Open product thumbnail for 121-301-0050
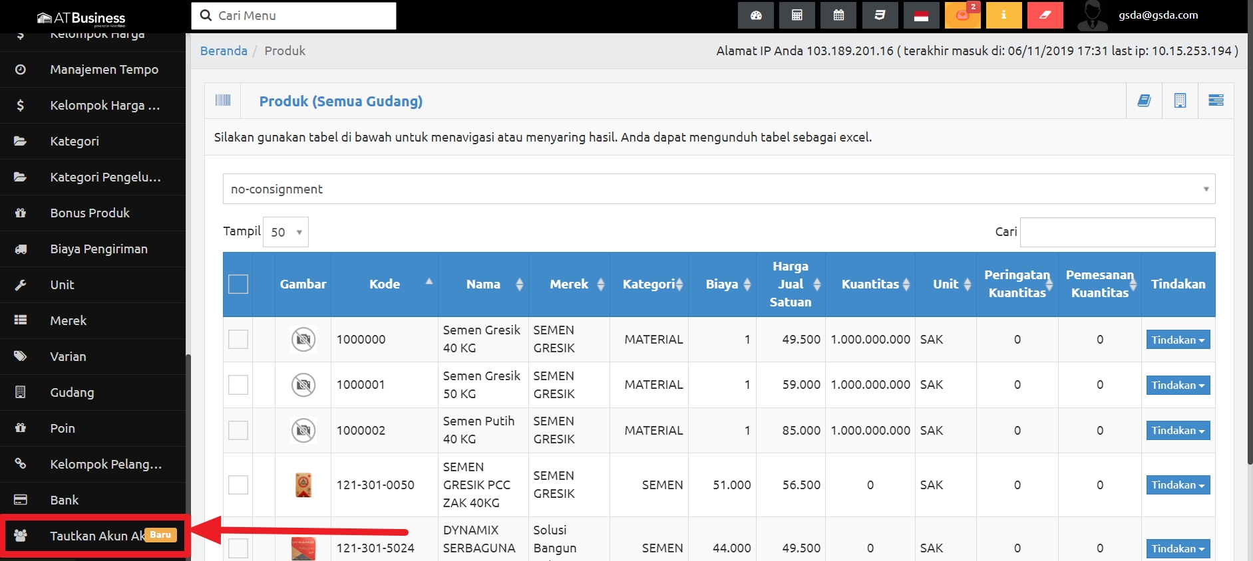Image resolution: width=1253 pixels, height=561 pixels. (303, 485)
